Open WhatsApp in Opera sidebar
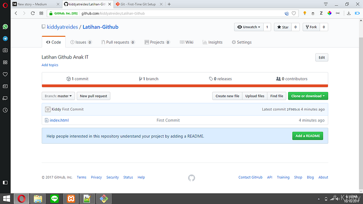This screenshot has height=204, width=363. click(x=5, y=27)
